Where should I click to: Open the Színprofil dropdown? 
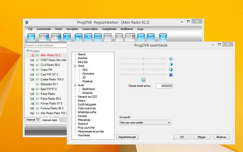tap(145, 122)
